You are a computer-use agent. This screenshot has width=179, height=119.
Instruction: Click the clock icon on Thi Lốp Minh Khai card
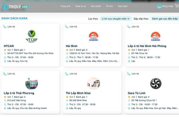[x=67, y=104]
